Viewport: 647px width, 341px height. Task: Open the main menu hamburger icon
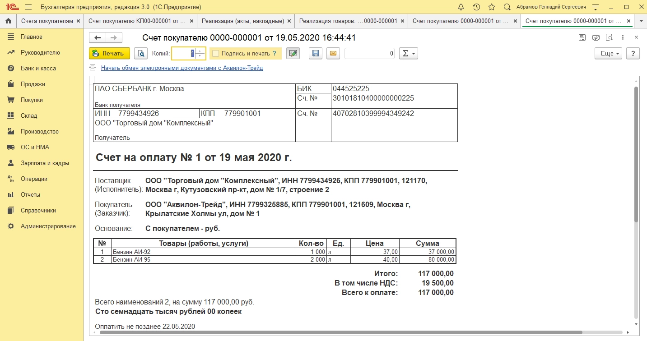pos(28,7)
